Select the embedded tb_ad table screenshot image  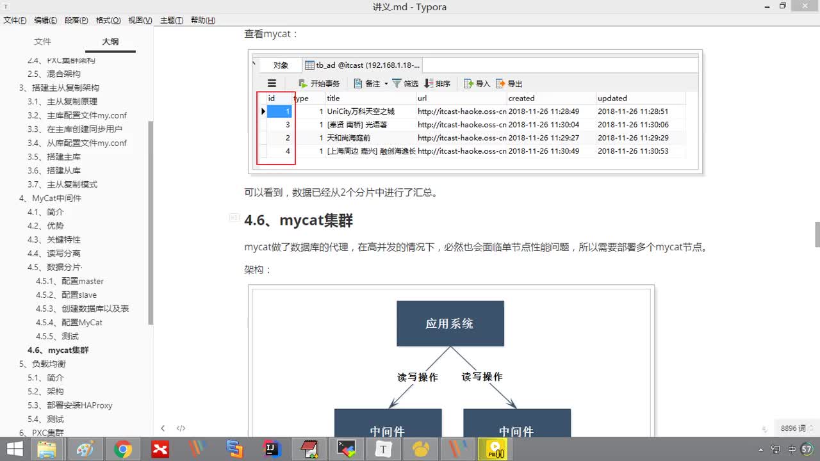coord(475,111)
